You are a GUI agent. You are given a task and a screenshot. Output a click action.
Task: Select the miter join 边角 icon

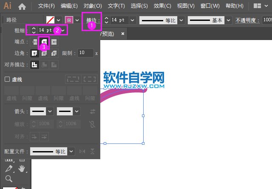click(34, 53)
